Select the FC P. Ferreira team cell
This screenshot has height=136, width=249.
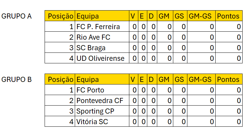(98, 27)
